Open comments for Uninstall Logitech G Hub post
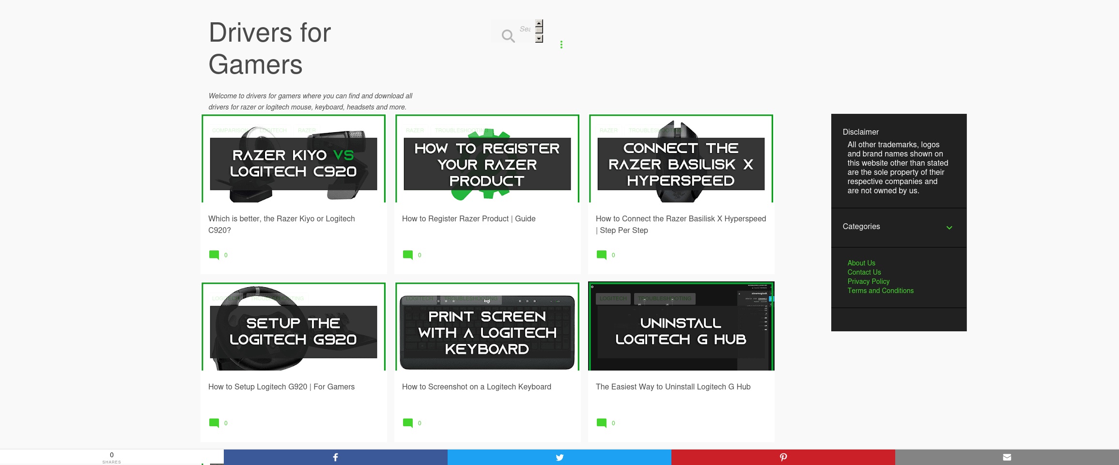 click(606, 423)
